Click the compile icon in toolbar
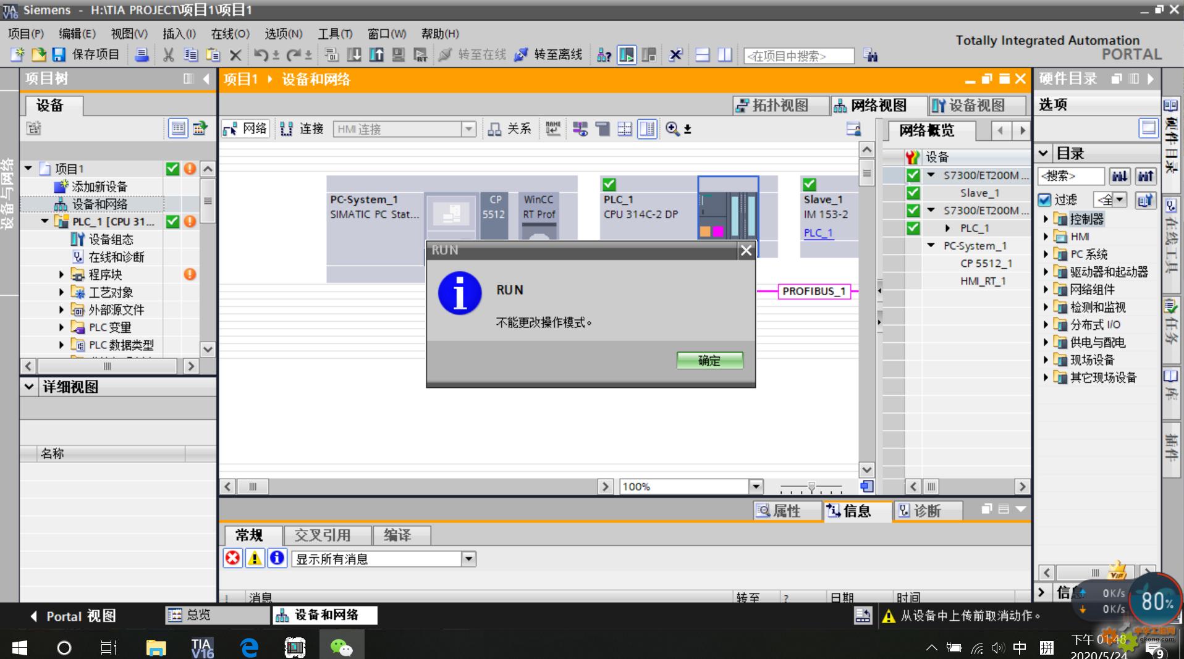This screenshot has height=659, width=1184. pos(332,55)
